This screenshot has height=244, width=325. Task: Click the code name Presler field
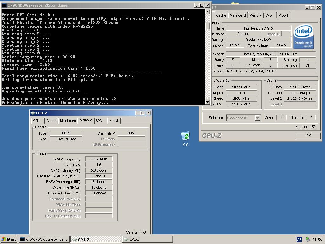click(x=243, y=34)
